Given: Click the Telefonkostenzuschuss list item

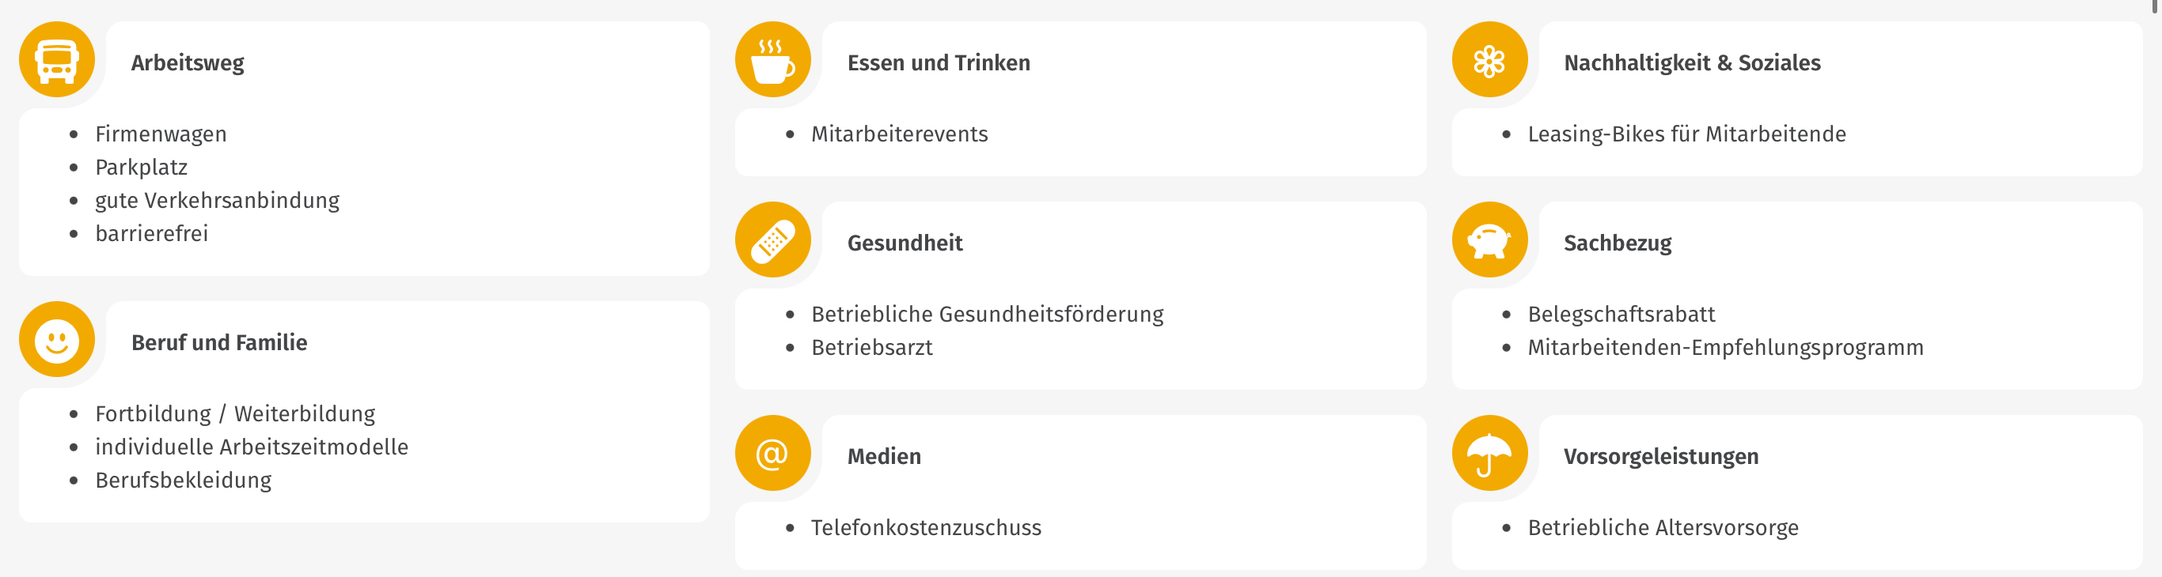Looking at the screenshot, I should click(x=926, y=527).
